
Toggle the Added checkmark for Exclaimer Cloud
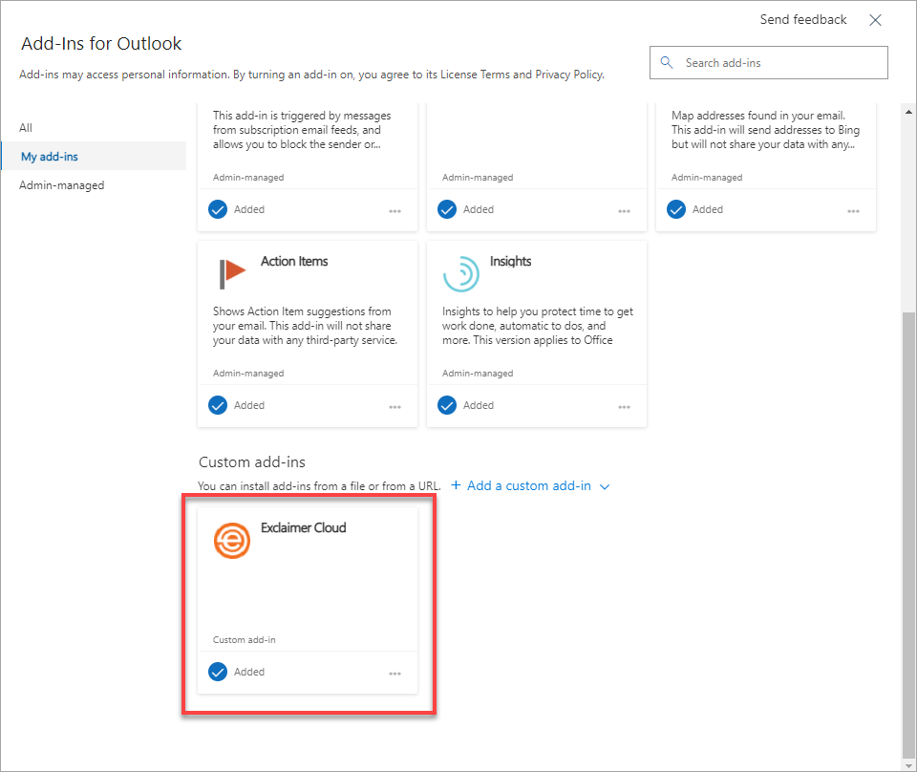218,672
